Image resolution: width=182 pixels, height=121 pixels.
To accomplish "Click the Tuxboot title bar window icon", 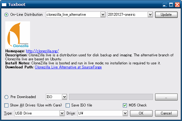I will tap(4, 5).
